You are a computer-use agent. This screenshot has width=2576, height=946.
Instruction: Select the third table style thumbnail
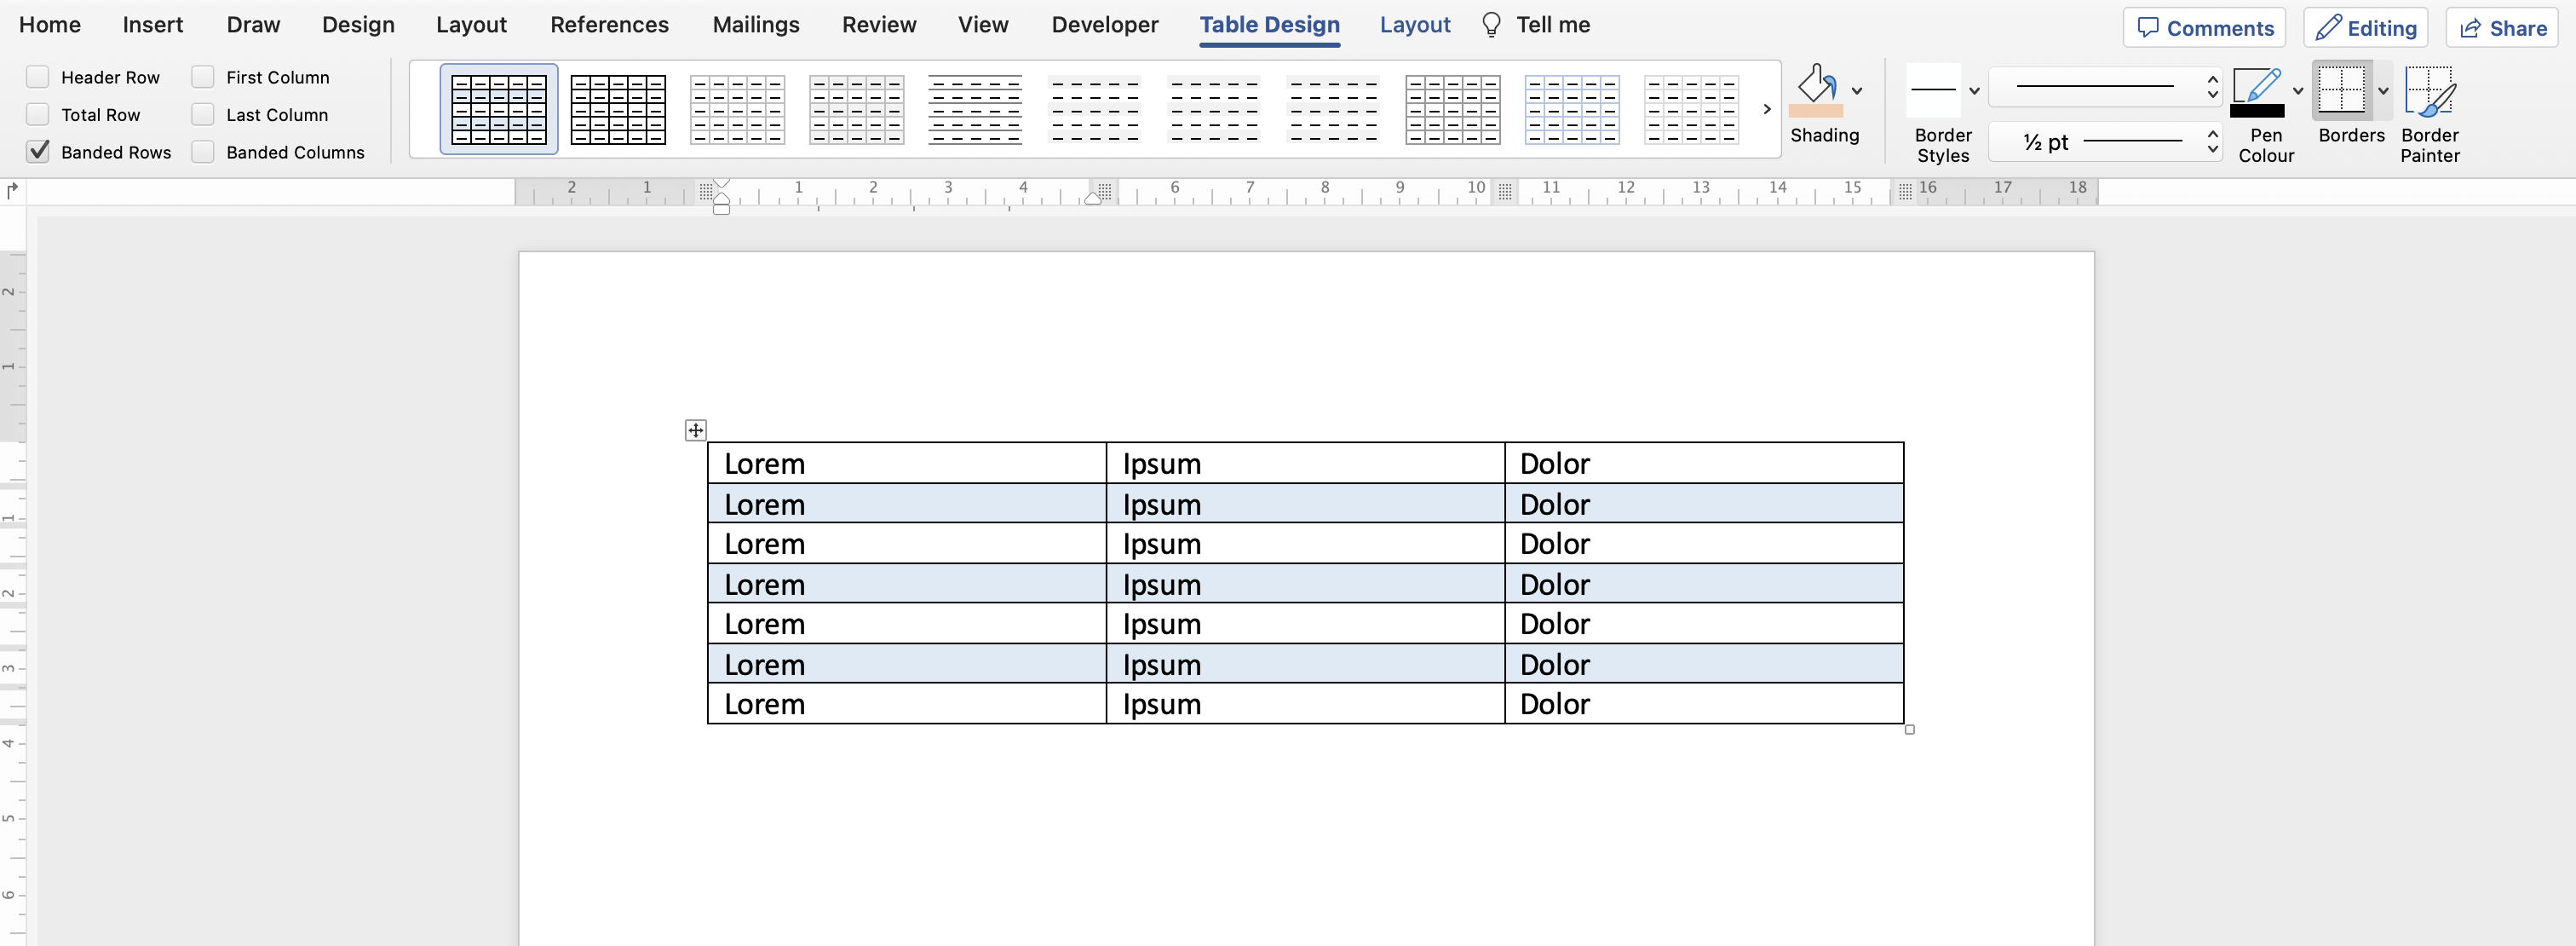coord(737,109)
